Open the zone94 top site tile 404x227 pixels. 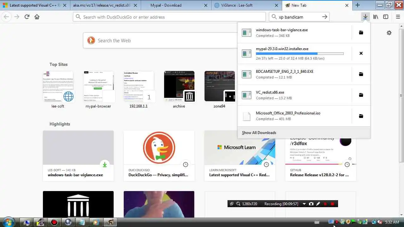pyautogui.click(x=219, y=90)
